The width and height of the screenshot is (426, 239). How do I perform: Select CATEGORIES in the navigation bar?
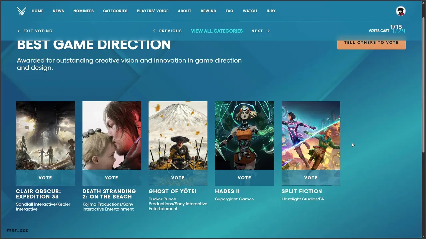point(115,11)
